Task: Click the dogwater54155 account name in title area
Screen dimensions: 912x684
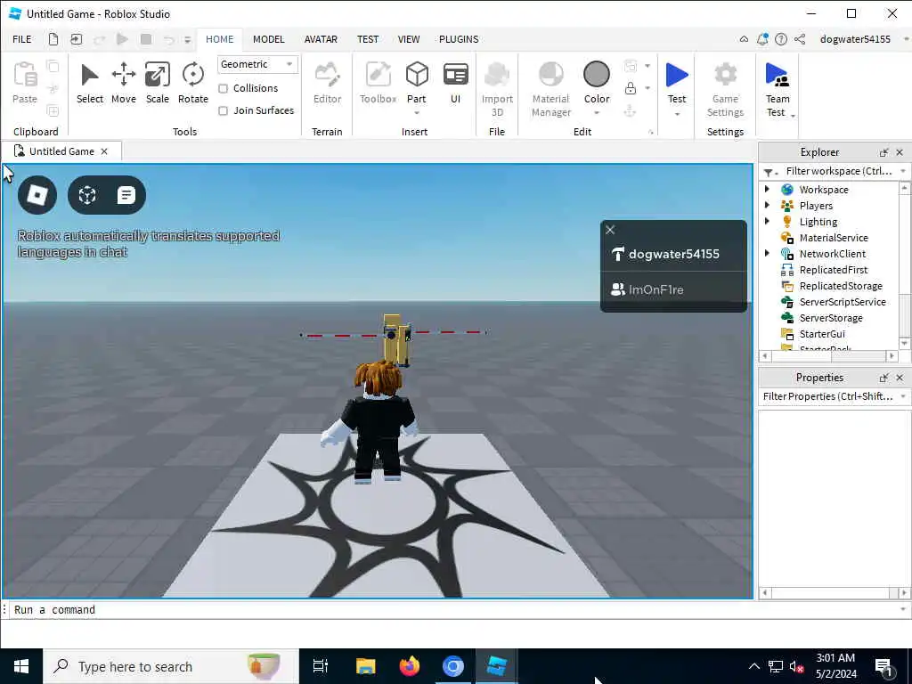Action: coord(855,39)
